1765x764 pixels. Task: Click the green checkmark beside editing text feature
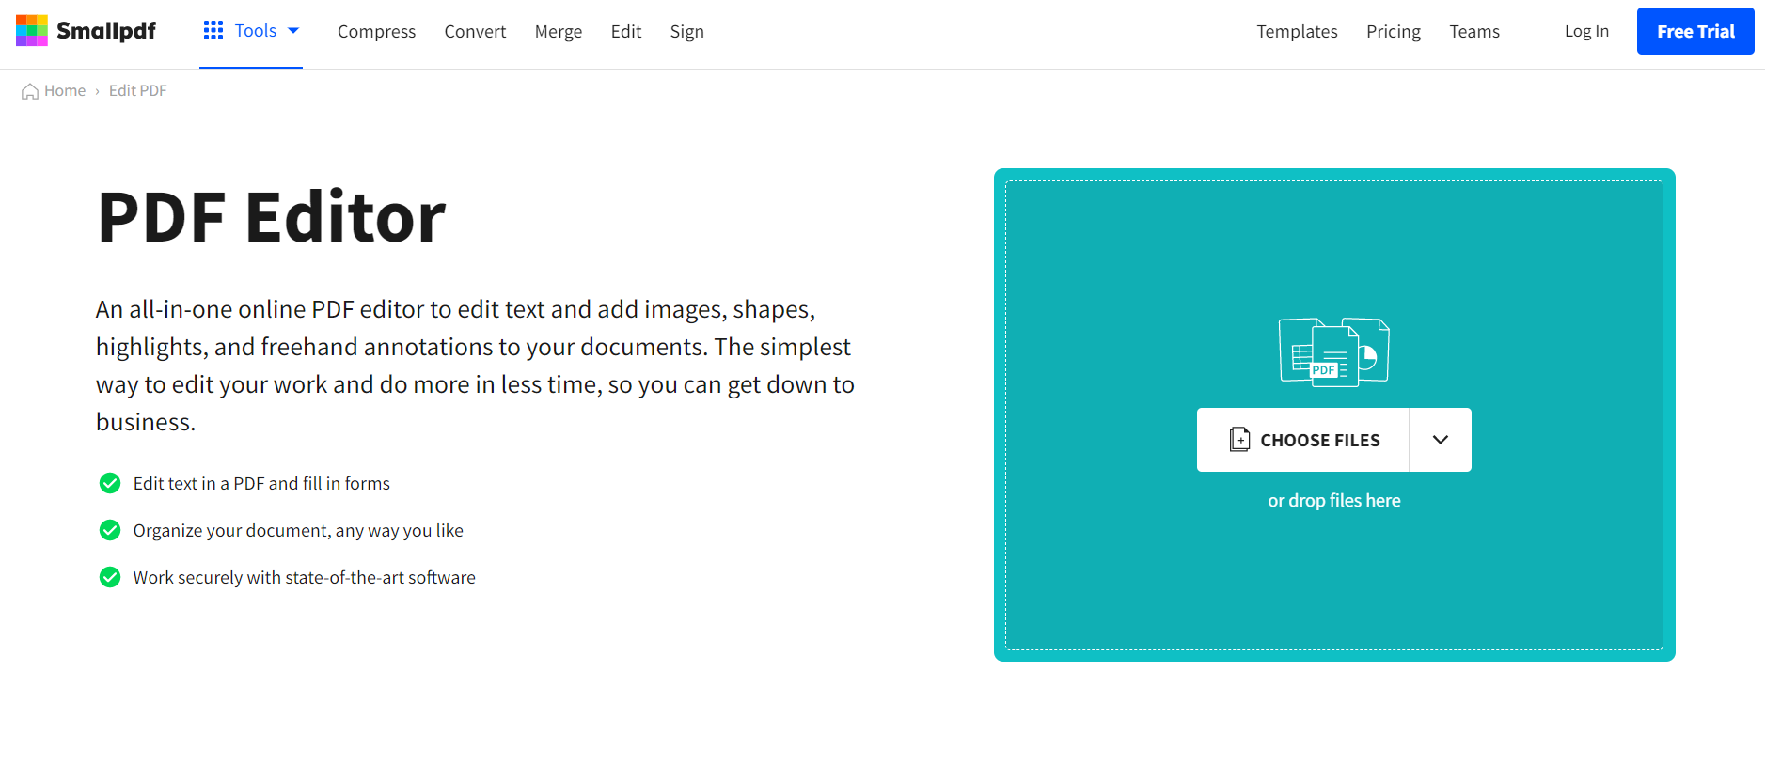pyautogui.click(x=110, y=483)
